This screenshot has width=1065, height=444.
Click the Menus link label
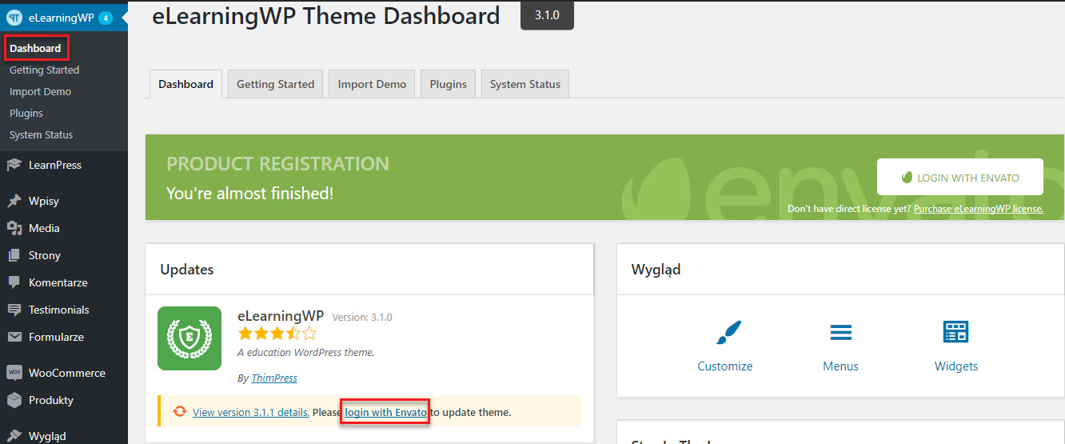click(x=840, y=366)
